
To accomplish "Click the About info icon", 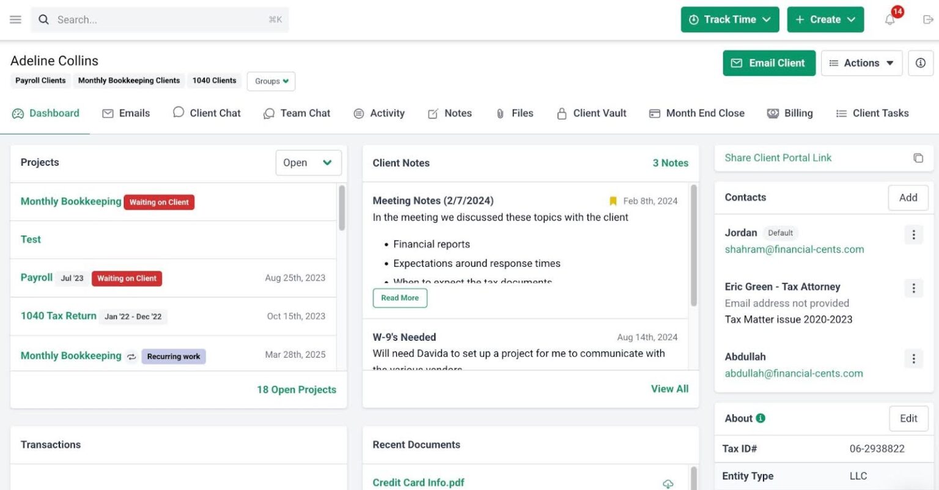I will 760,418.
